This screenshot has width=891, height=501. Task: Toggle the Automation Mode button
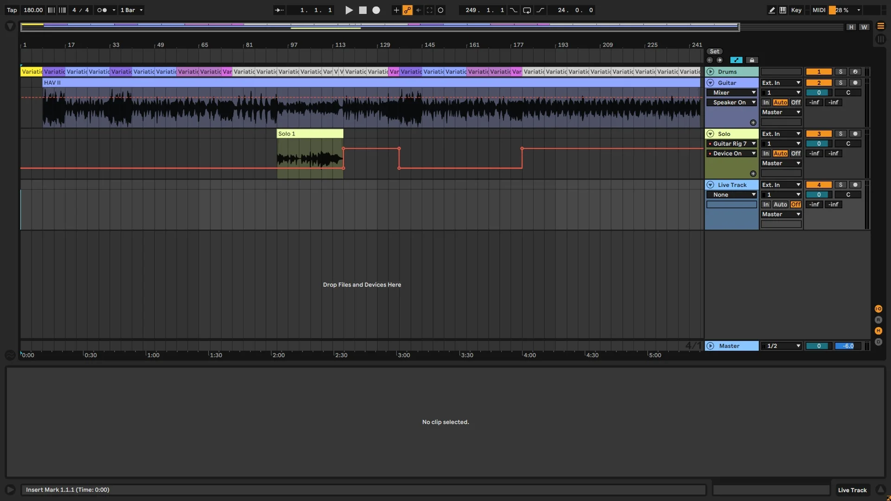pyautogui.click(x=736, y=60)
